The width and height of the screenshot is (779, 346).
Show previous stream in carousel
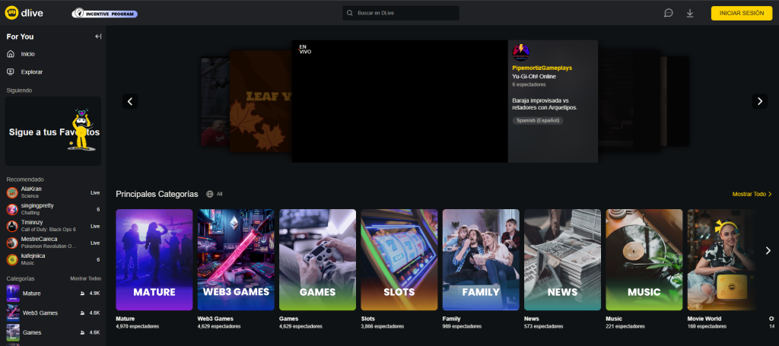coord(130,101)
